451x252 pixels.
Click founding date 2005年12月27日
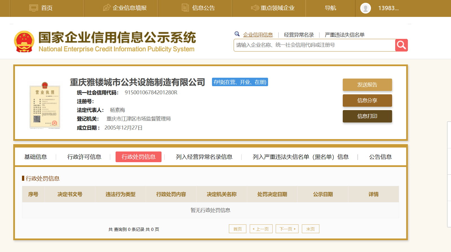[123, 128]
